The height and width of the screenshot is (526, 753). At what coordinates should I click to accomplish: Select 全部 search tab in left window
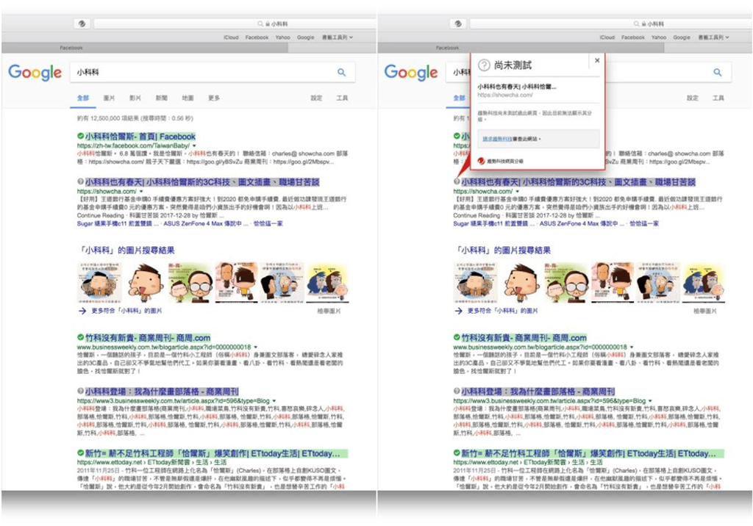(83, 98)
